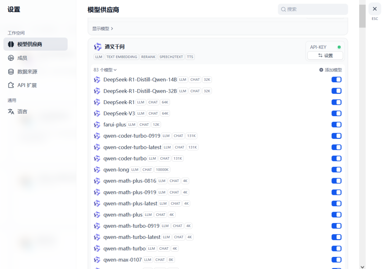Toggle off the DeepSeek-R1 model
This screenshot has width=384, height=269.
tap(336, 102)
